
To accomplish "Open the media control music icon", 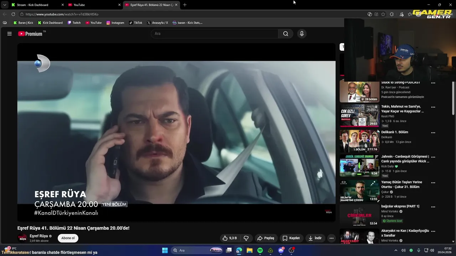I will point(401,14).
